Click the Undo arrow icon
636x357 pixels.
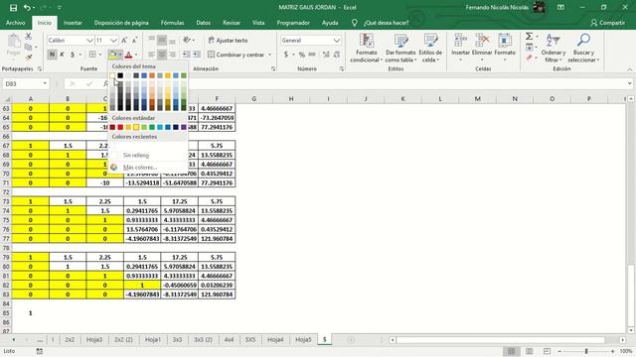point(27,8)
